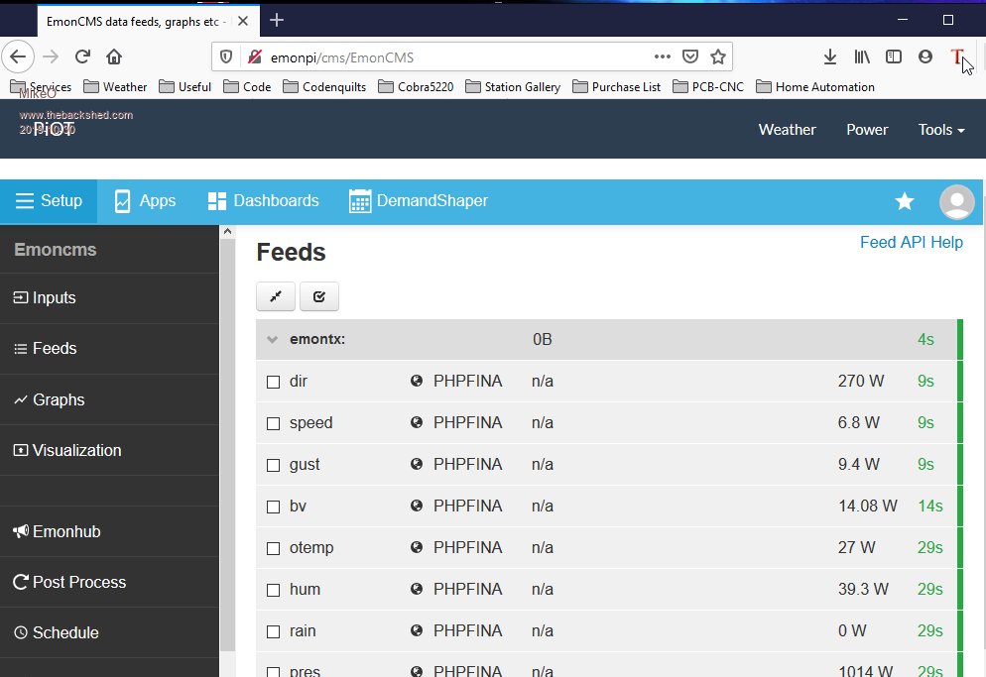Go to the browser home icon

tap(114, 56)
